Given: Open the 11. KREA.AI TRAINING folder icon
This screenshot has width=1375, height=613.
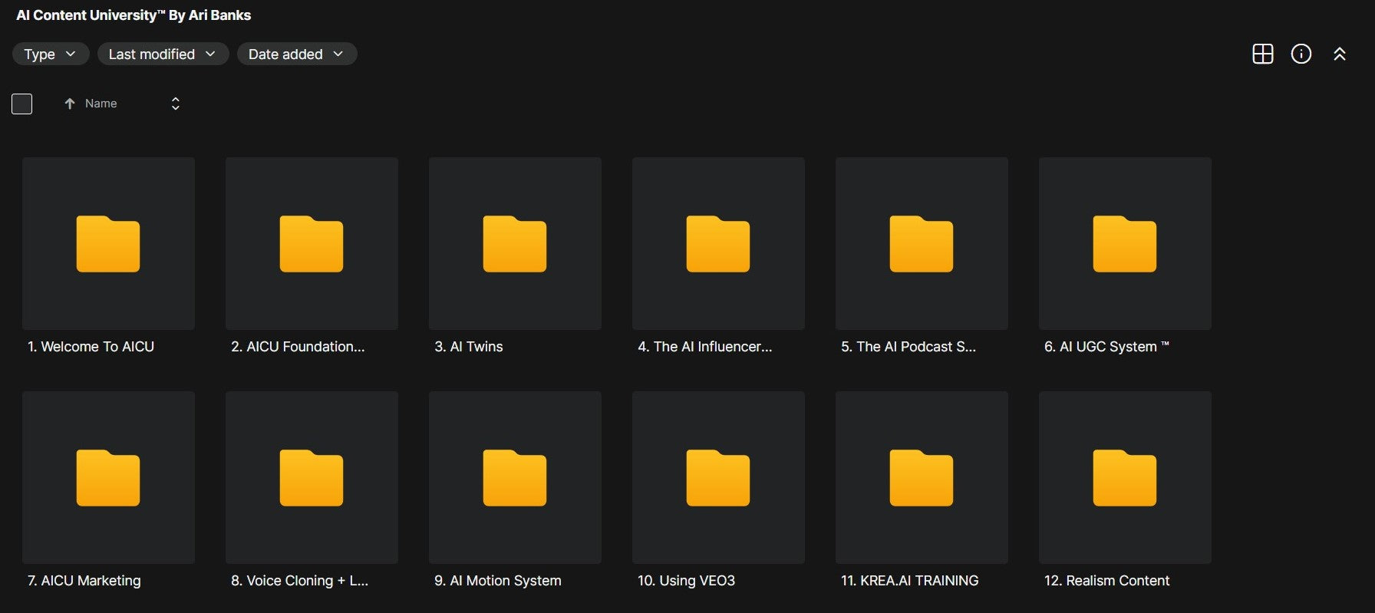Looking at the screenshot, I should (922, 478).
